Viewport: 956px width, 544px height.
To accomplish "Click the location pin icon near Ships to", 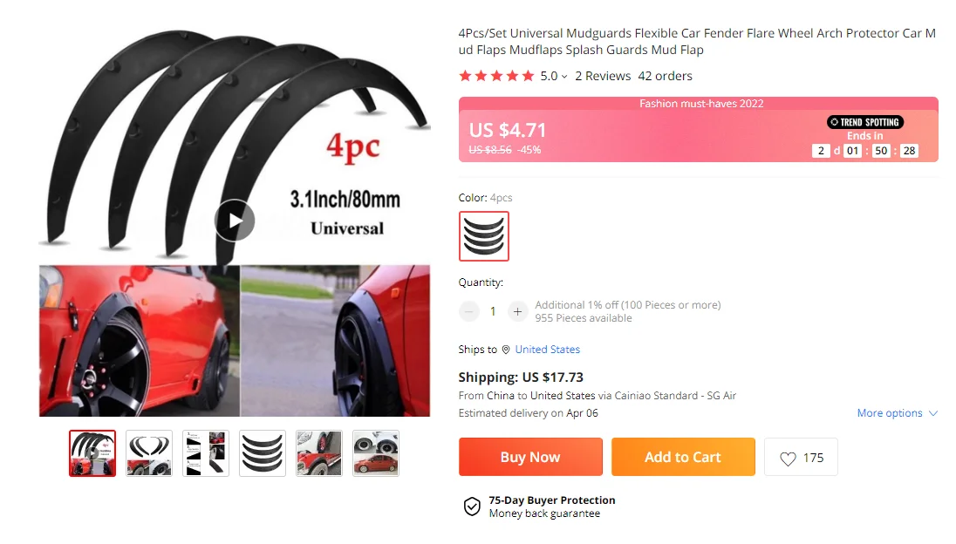I will (x=505, y=350).
